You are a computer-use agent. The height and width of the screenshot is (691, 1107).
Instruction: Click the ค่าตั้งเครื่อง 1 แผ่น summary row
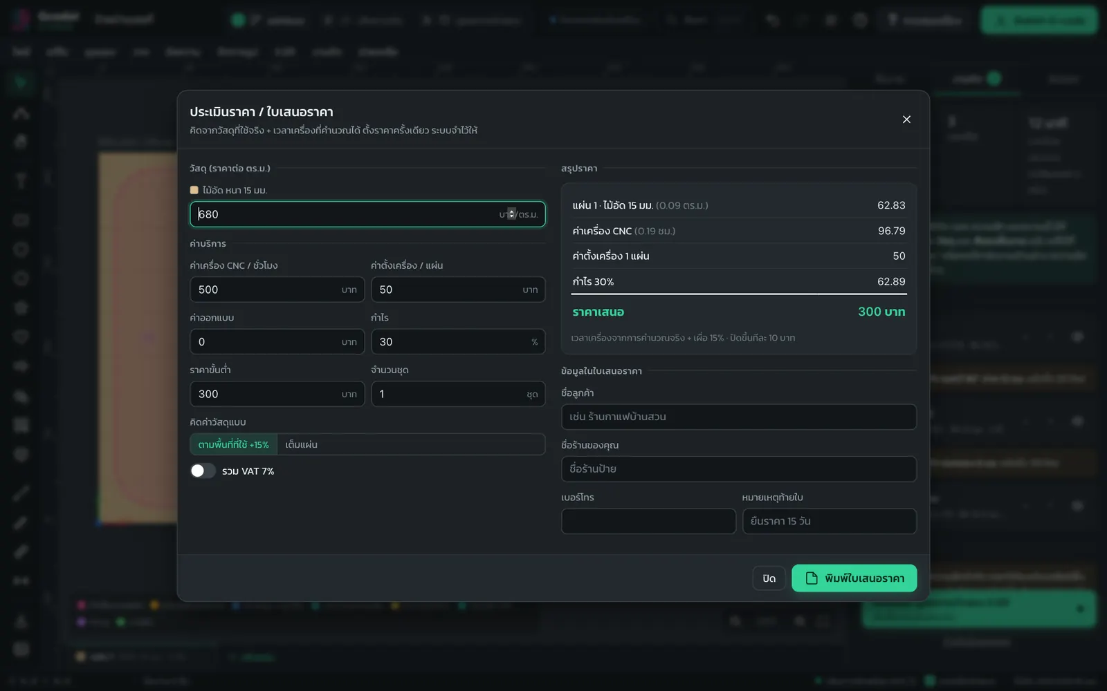click(739, 256)
